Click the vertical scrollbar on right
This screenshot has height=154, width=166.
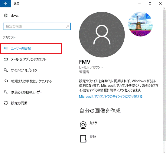tap(164, 75)
